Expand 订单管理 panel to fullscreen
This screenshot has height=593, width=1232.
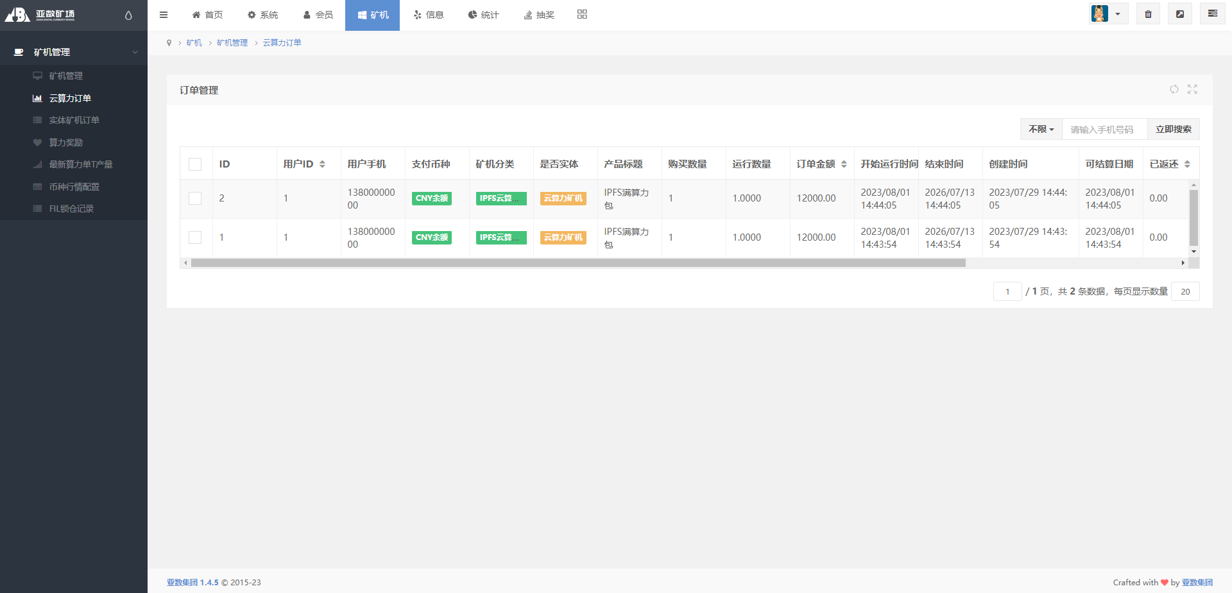[1192, 89]
